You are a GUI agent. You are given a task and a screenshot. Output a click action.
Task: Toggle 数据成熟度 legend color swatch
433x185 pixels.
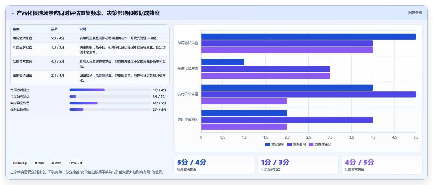tap(311, 145)
